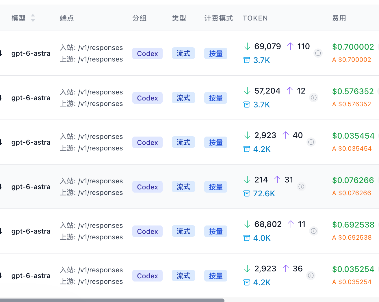Image resolution: width=379 pixels, height=302 pixels.
Task: Click 流式 tag in second row
Action: (183, 98)
